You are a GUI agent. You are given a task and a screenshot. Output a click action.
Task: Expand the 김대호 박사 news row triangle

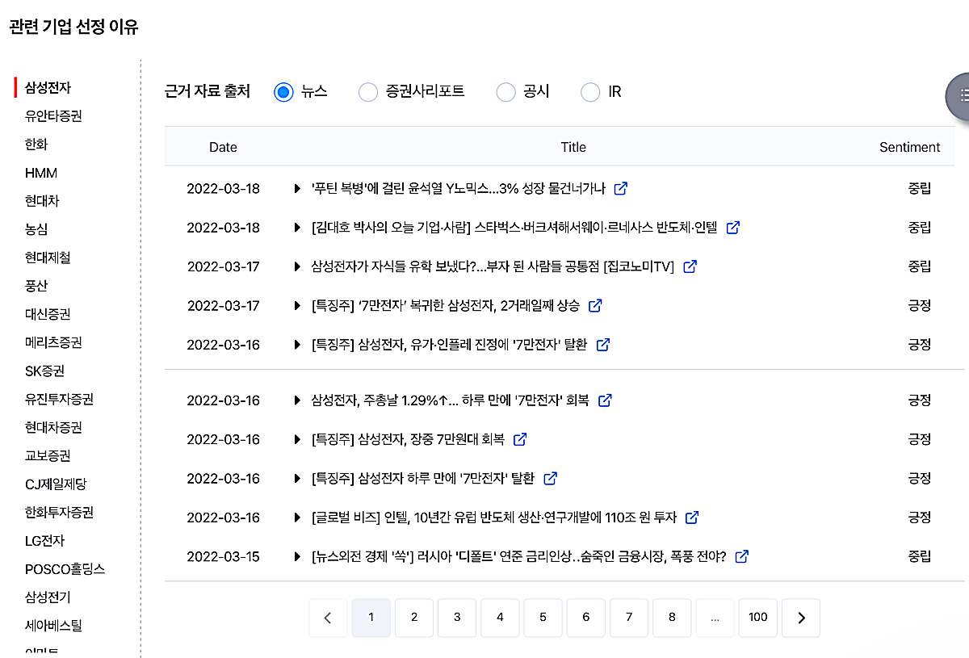297,228
